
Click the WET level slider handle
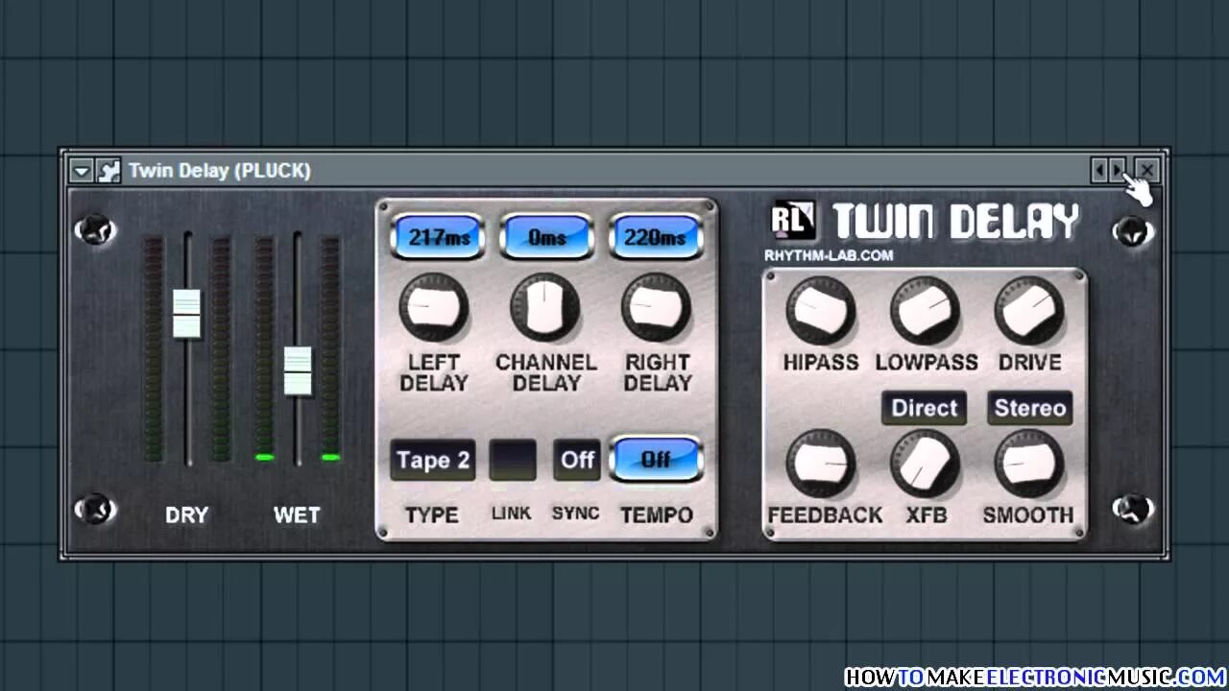pyautogui.click(x=298, y=370)
